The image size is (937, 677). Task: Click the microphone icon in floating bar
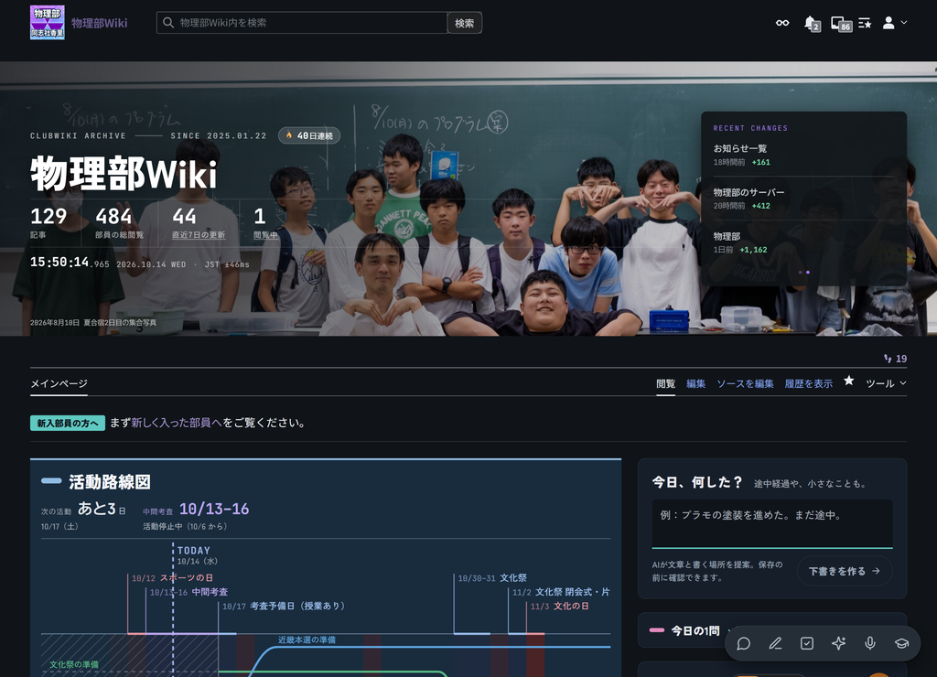870,643
